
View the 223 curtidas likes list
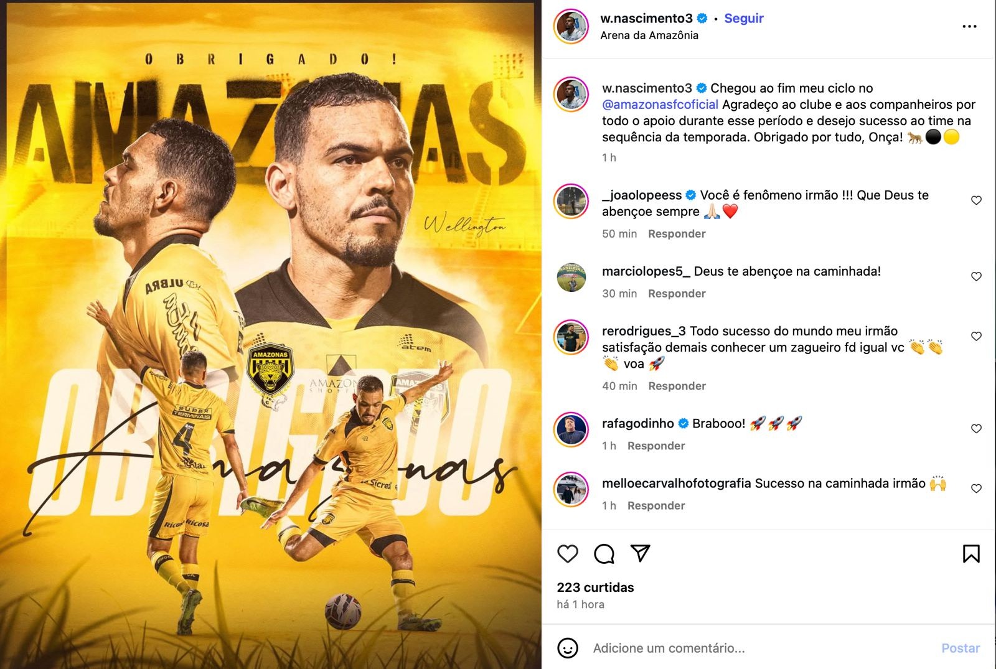(x=595, y=587)
